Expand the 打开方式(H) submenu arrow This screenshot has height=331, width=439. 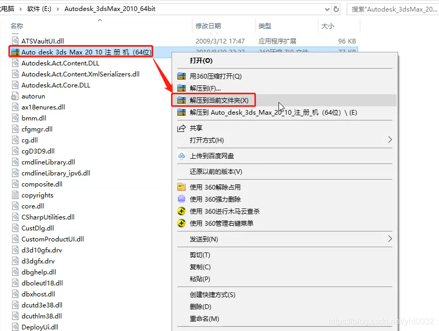tap(390, 139)
